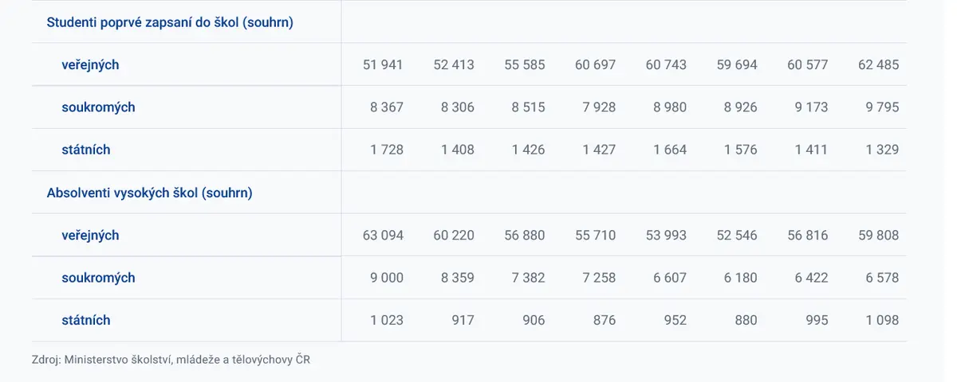Select 'soukromých' row label under Studenti poprvé zapsaní
This screenshot has width=957, height=382.
click(x=98, y=107)
